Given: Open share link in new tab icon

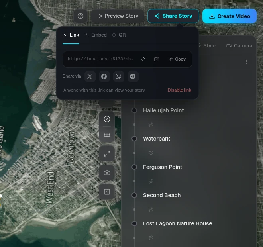Looking at the screenshot, I should pyautogui.click(x=157, y=59).
